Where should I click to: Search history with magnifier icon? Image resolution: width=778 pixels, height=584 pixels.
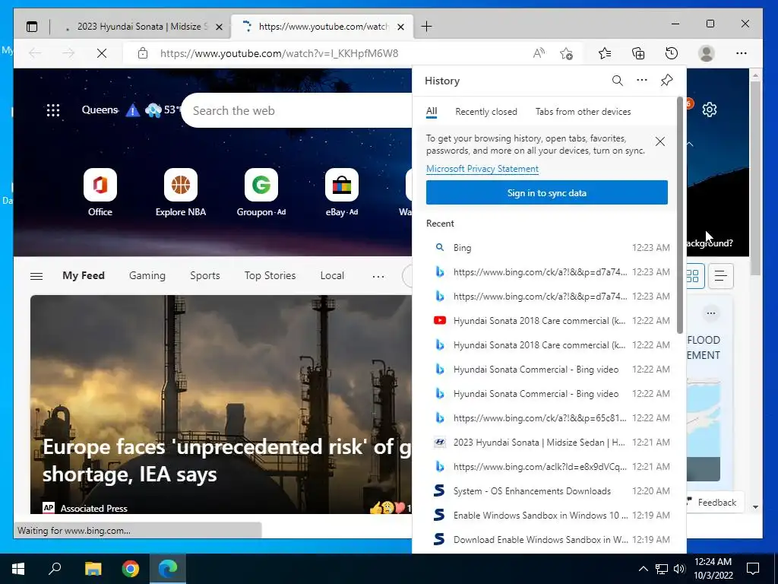(617, 81)
